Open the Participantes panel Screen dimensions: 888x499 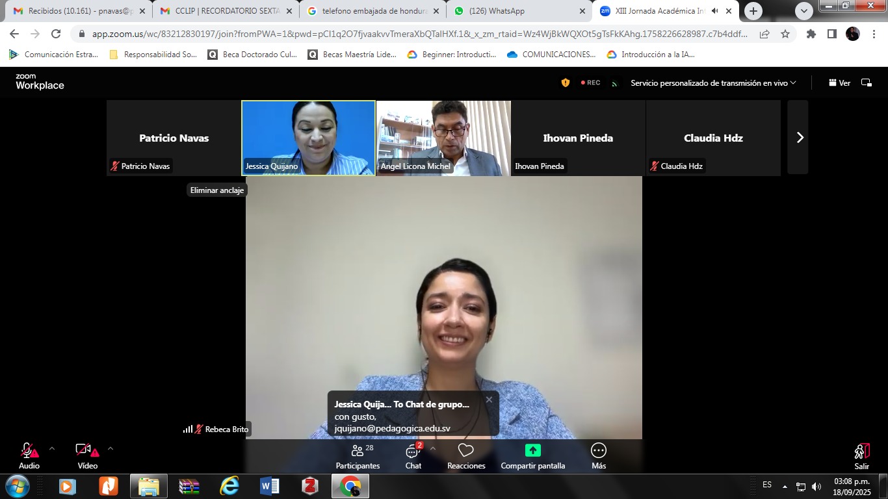pos(358,456)
